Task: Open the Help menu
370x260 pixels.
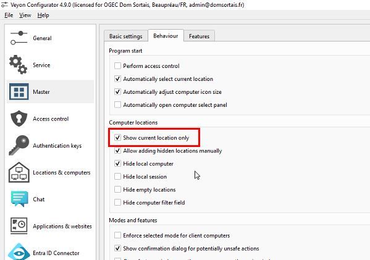Action: (x=43, y=15)
